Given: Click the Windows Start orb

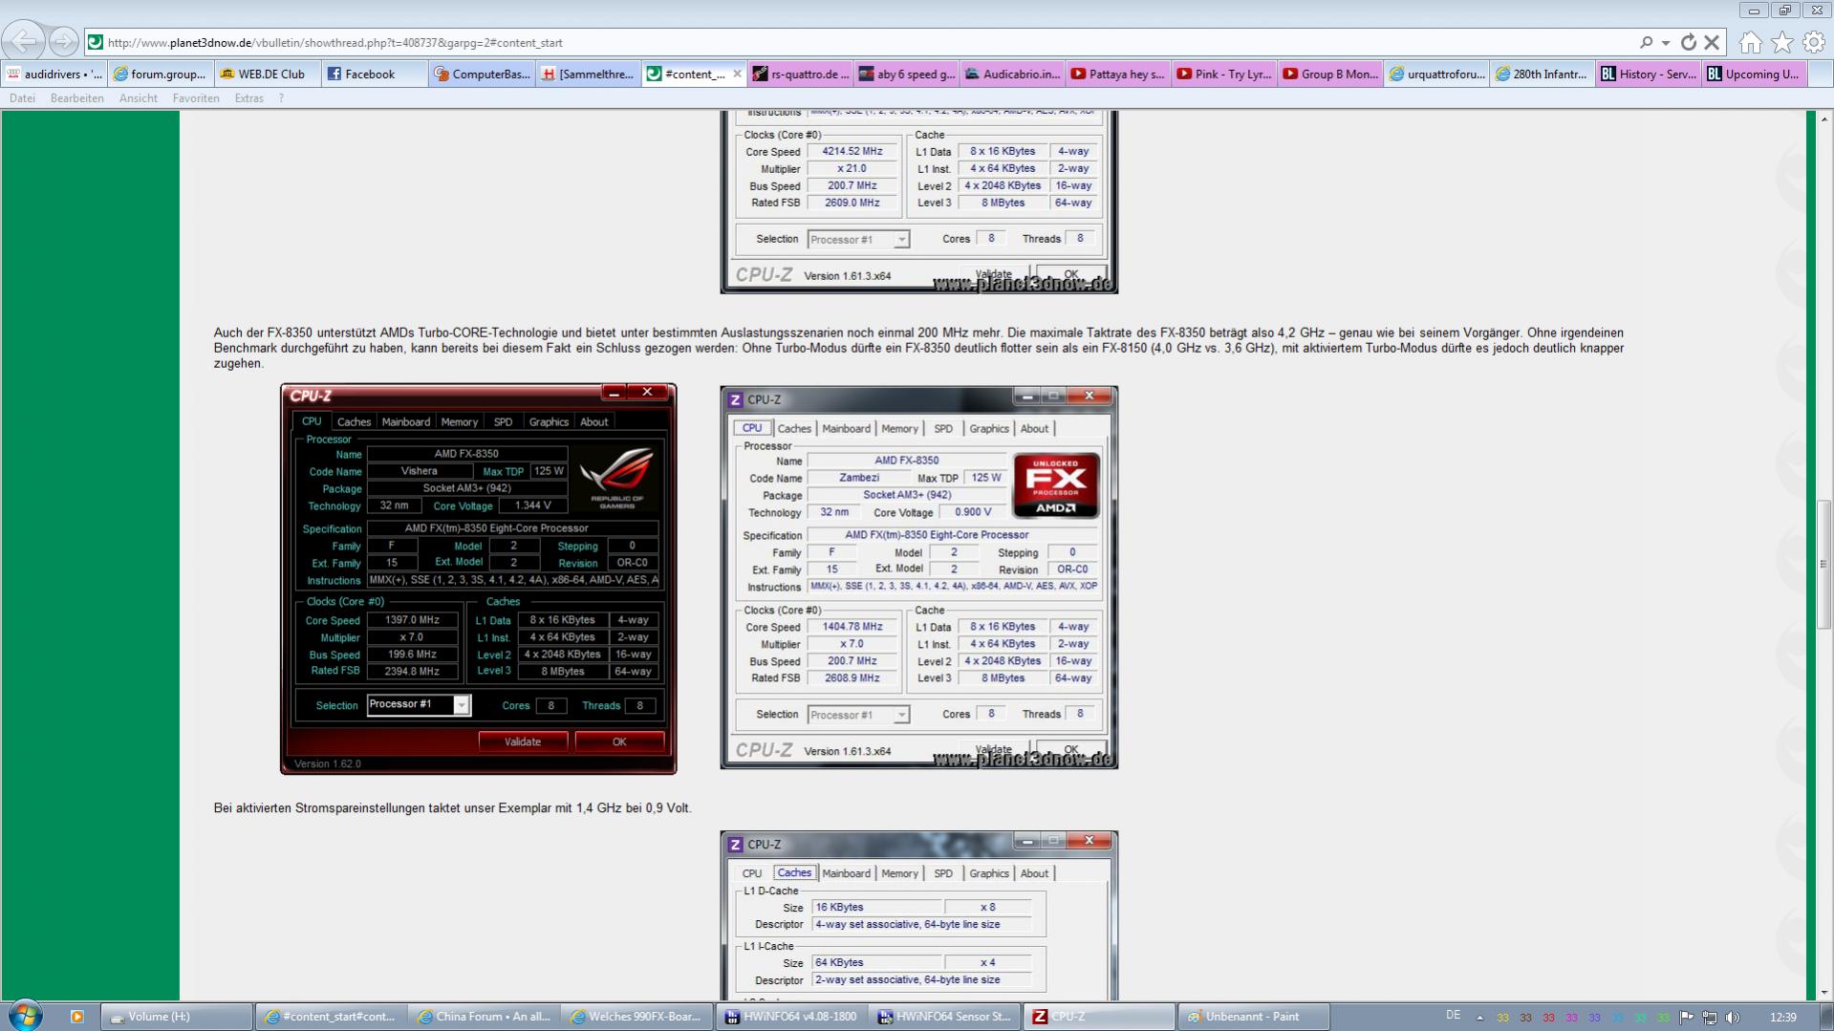Looking at the screenshot, I should pyautogui.click(x=26, y=1016).
